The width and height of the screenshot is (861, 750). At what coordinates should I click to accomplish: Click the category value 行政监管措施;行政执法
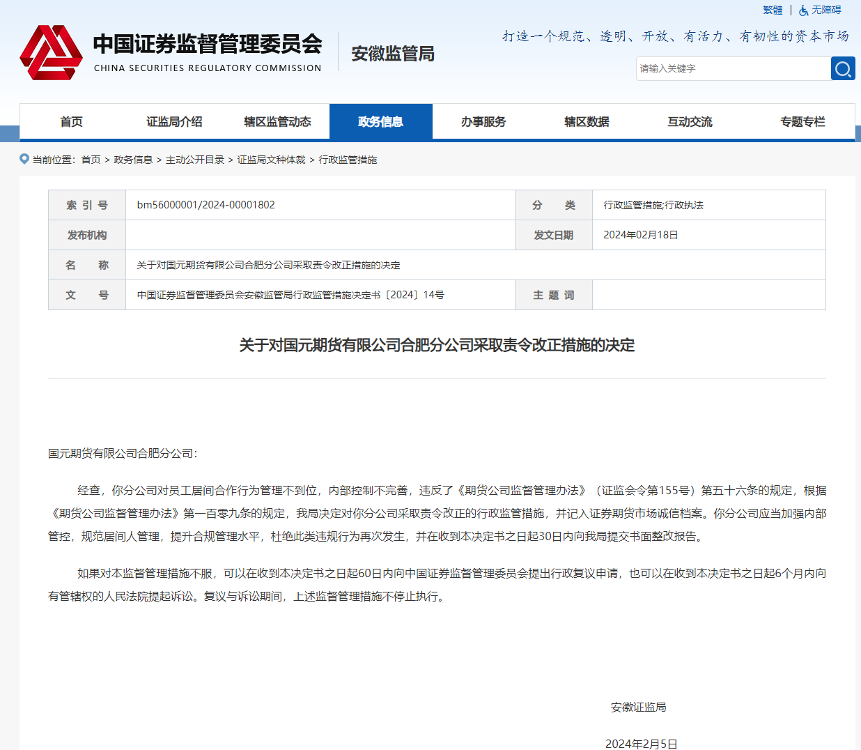click(x=653, y=205)
